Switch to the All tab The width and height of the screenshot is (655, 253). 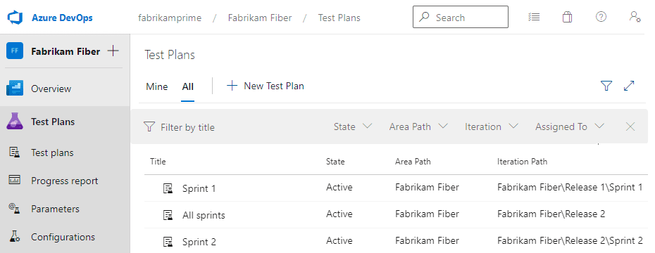pos(187,86)
